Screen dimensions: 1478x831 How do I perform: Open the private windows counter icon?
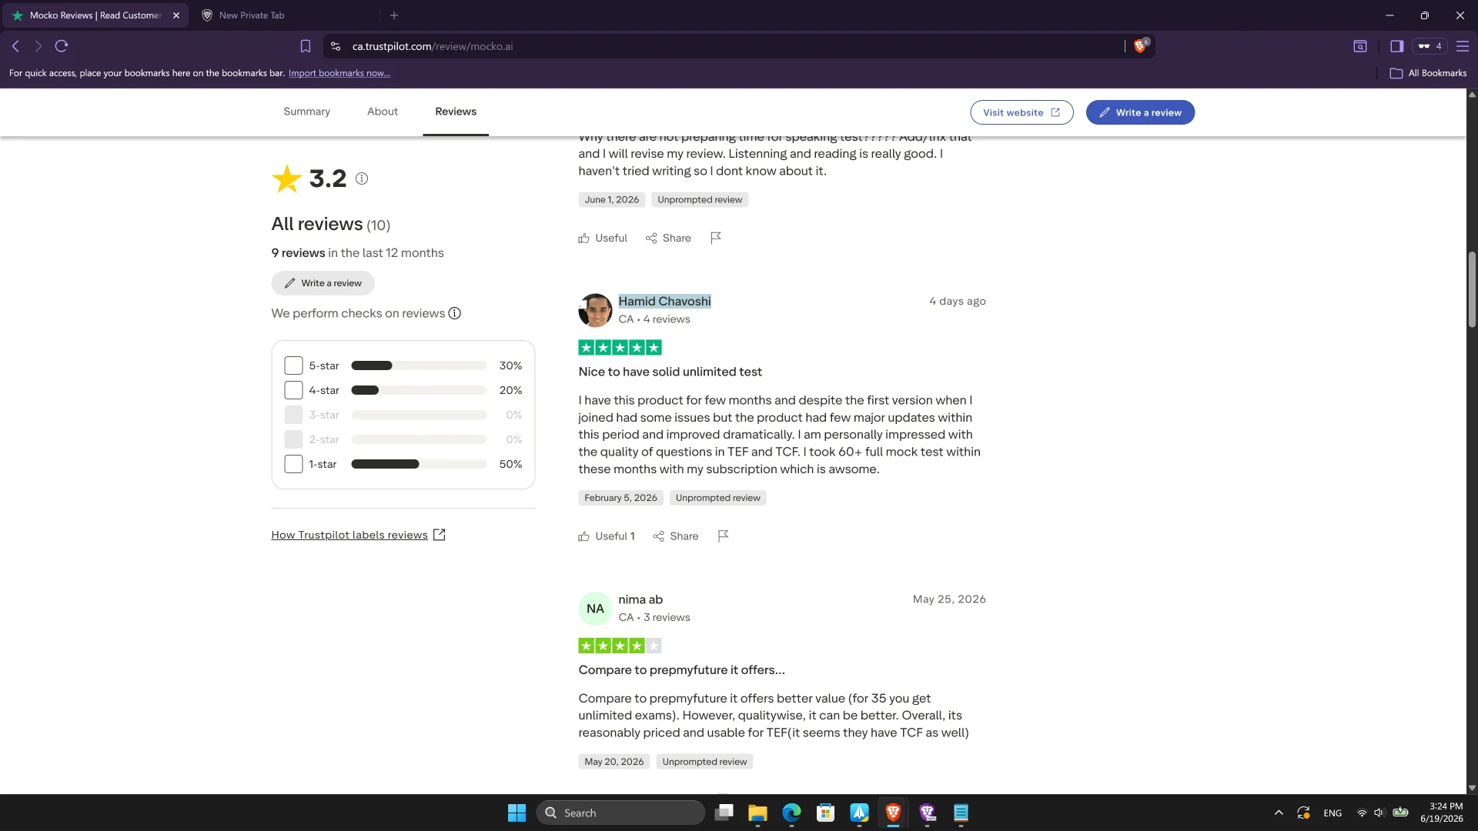coord(1430,46)
